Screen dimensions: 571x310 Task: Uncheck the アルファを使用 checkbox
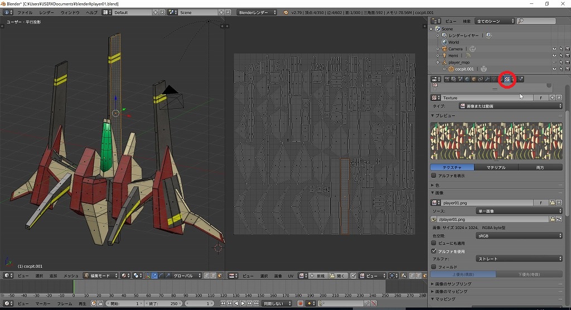[434, 251]
